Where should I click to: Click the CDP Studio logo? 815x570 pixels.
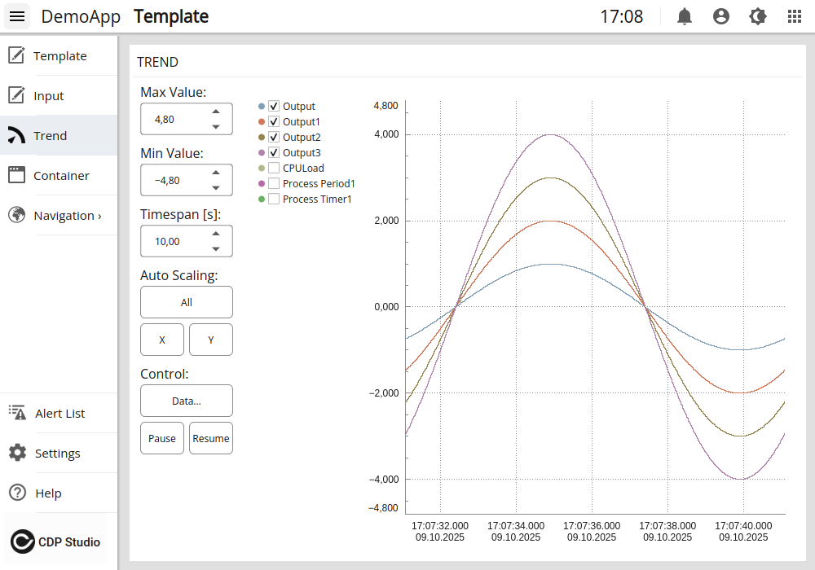pos(55,541)
